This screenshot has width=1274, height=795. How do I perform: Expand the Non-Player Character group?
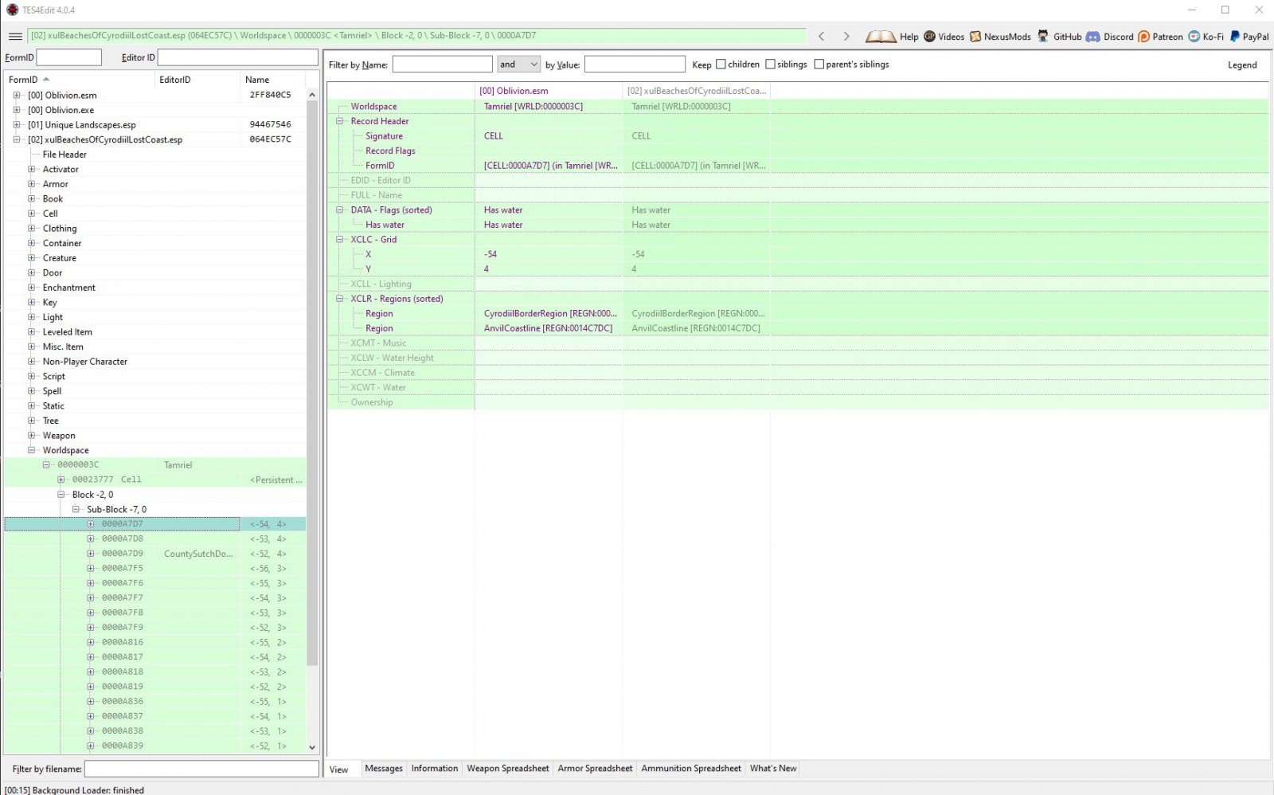(32, 361)
